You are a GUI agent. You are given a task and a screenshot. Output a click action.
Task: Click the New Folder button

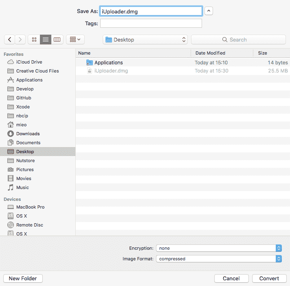(23, 278)
